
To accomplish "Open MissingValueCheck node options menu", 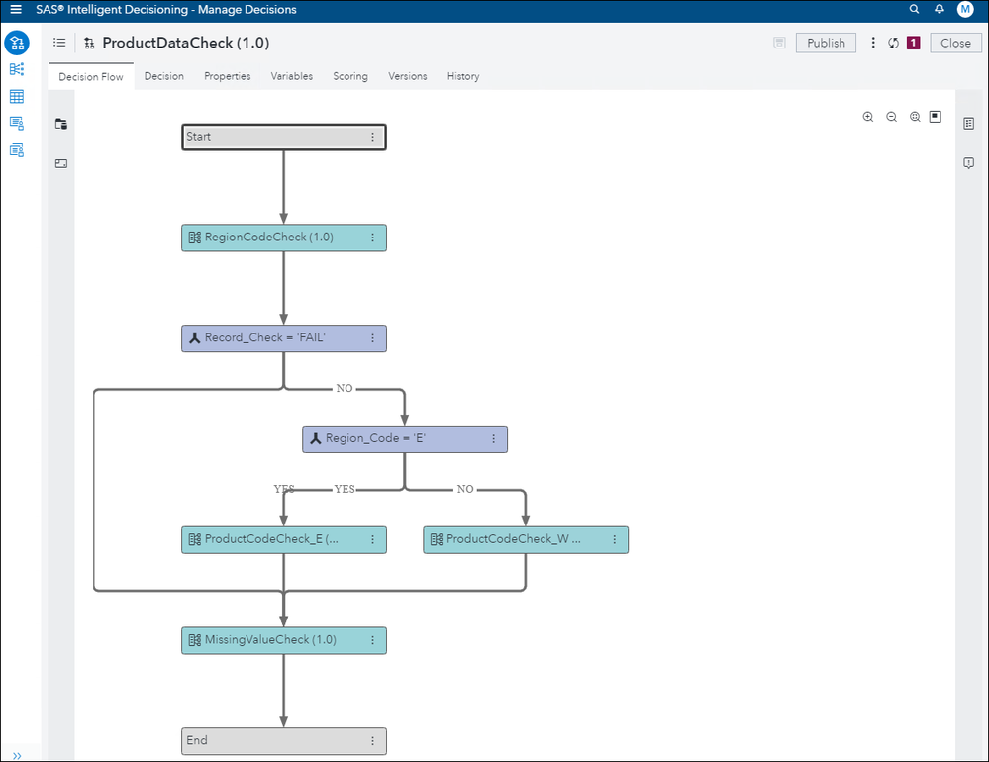I will (x=373, y=640).
